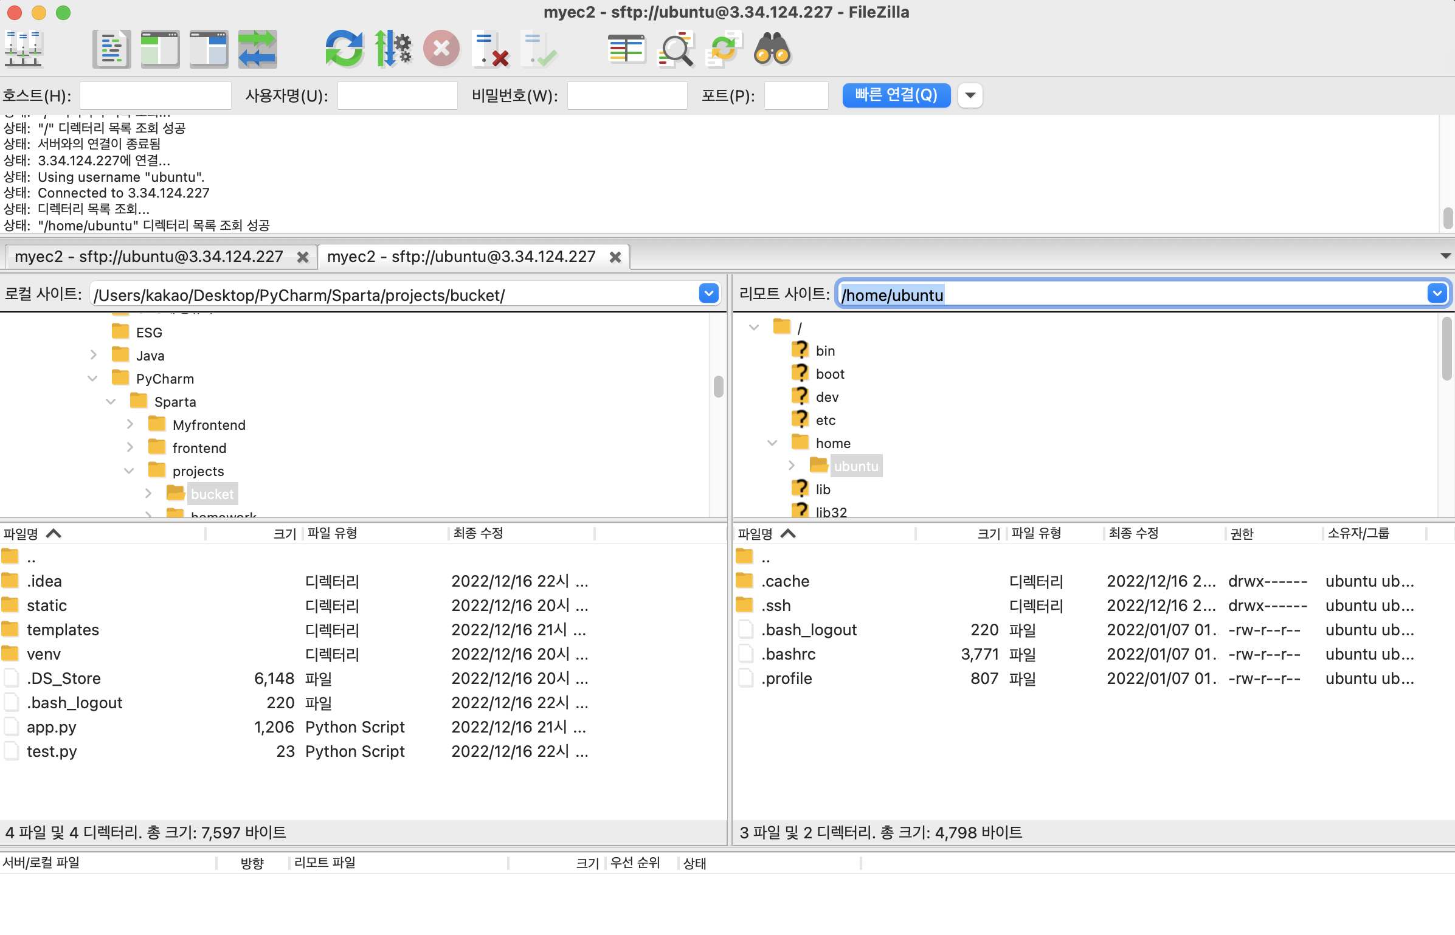Select the remote .profile file

787,678
